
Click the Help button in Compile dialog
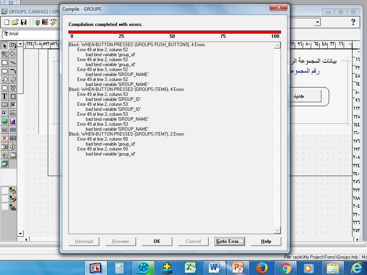266,241
